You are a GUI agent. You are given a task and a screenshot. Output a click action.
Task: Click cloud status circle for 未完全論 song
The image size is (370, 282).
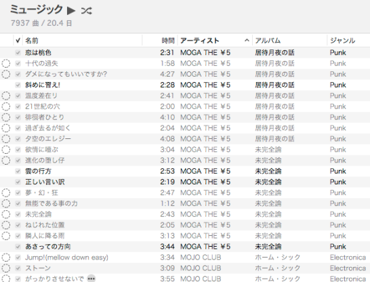point(6,214)
